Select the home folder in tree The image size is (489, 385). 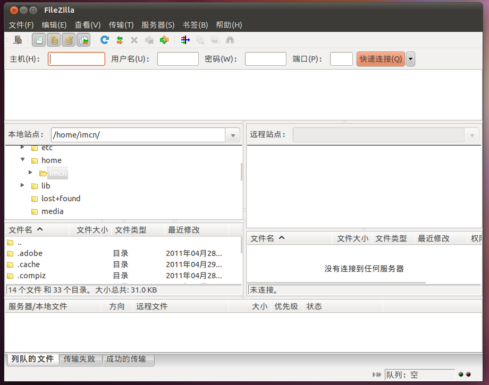coord(52,160)
